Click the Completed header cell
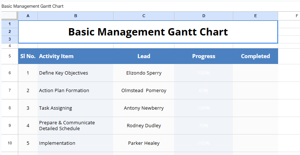This screenshot has height=155, width=300. pos(255,56)
